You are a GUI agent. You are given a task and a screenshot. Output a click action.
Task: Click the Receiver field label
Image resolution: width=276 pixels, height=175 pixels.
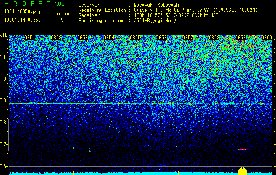click(x=89, y=15)
